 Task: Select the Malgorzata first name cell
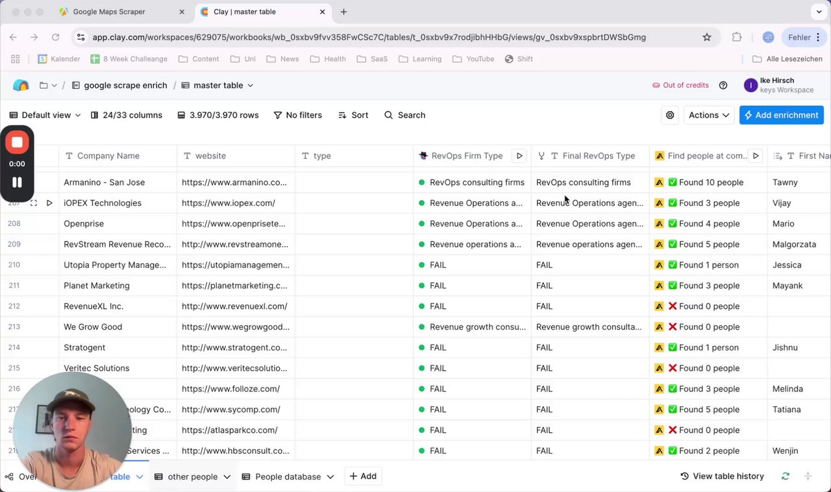pyautogui.click(x=799, y=245)
